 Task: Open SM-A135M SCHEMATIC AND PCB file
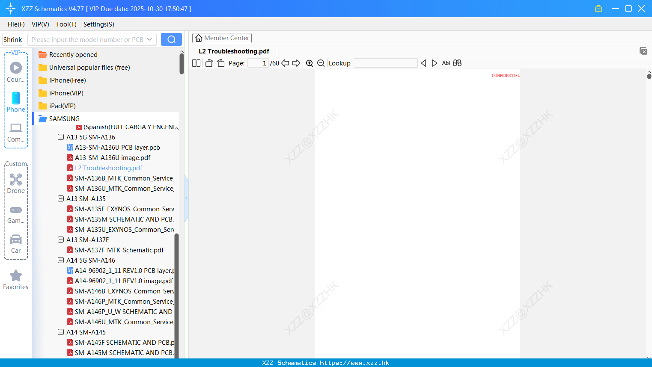tap(120, 219)
